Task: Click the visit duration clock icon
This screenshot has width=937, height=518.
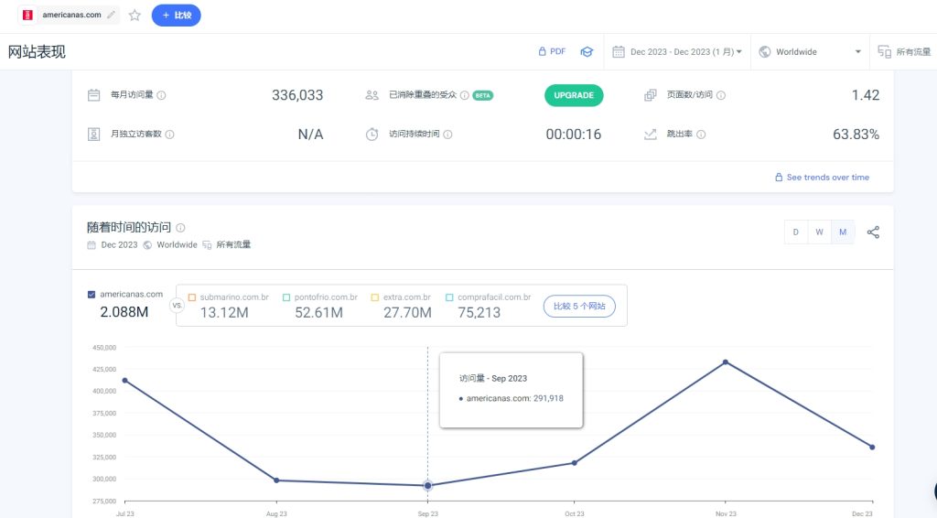Action: (x=372, y=134)
